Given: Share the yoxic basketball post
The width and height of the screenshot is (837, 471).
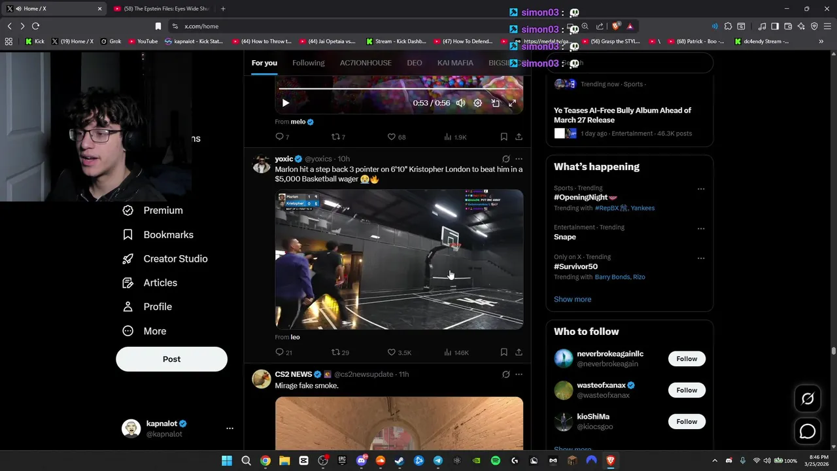Looking at the screenshot, I should coord(519,353).
